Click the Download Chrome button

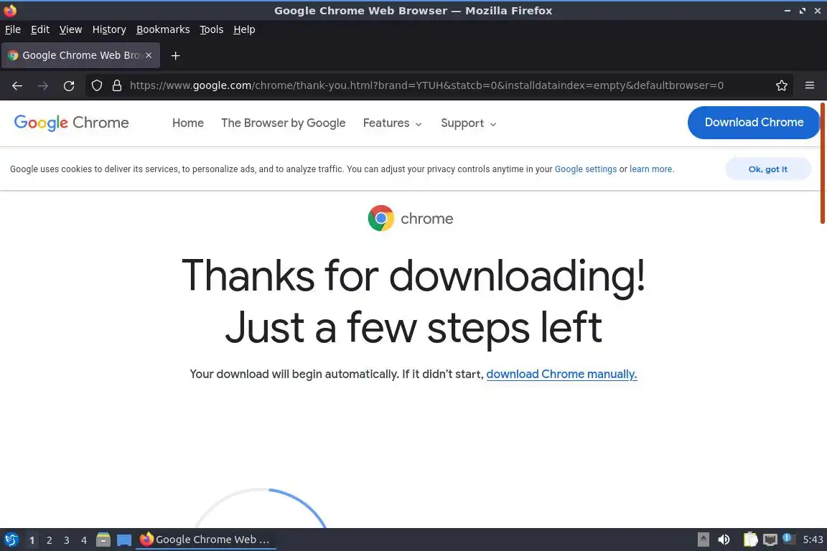[x=754, y=123]
